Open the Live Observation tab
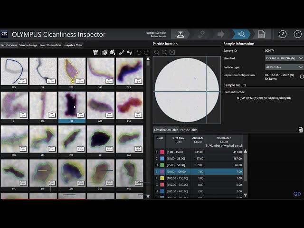Viewport: 304px width, 228px height. (50, 45)
